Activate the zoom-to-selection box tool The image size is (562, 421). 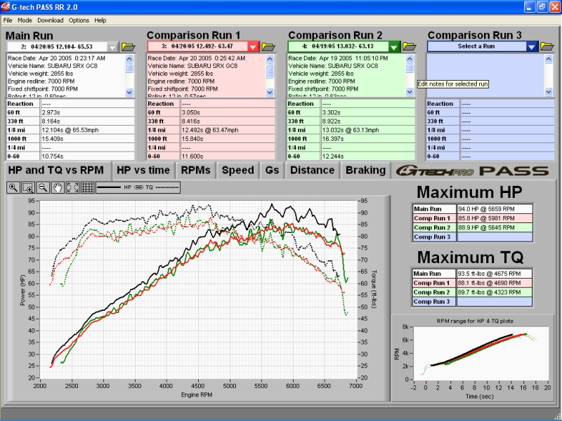point(28,187)
